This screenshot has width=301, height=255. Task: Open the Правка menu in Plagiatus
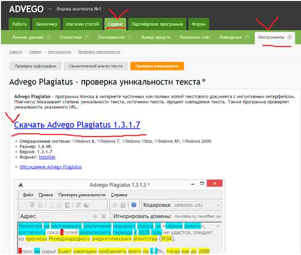46,195
